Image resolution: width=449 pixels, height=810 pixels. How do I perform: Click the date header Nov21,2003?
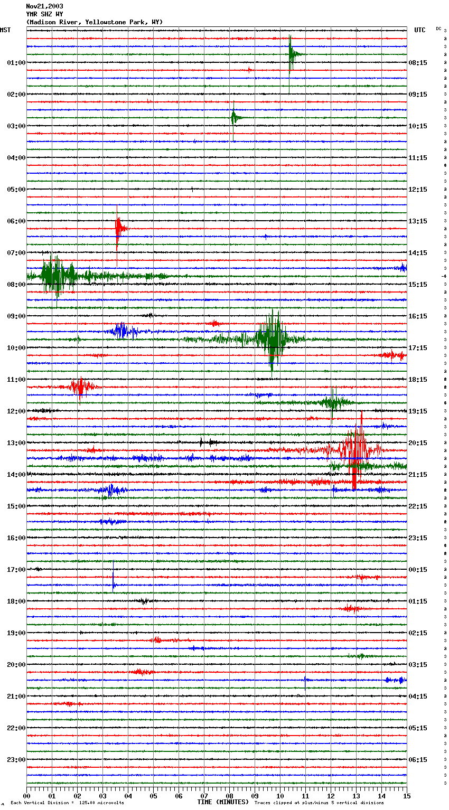pos(44,6)
